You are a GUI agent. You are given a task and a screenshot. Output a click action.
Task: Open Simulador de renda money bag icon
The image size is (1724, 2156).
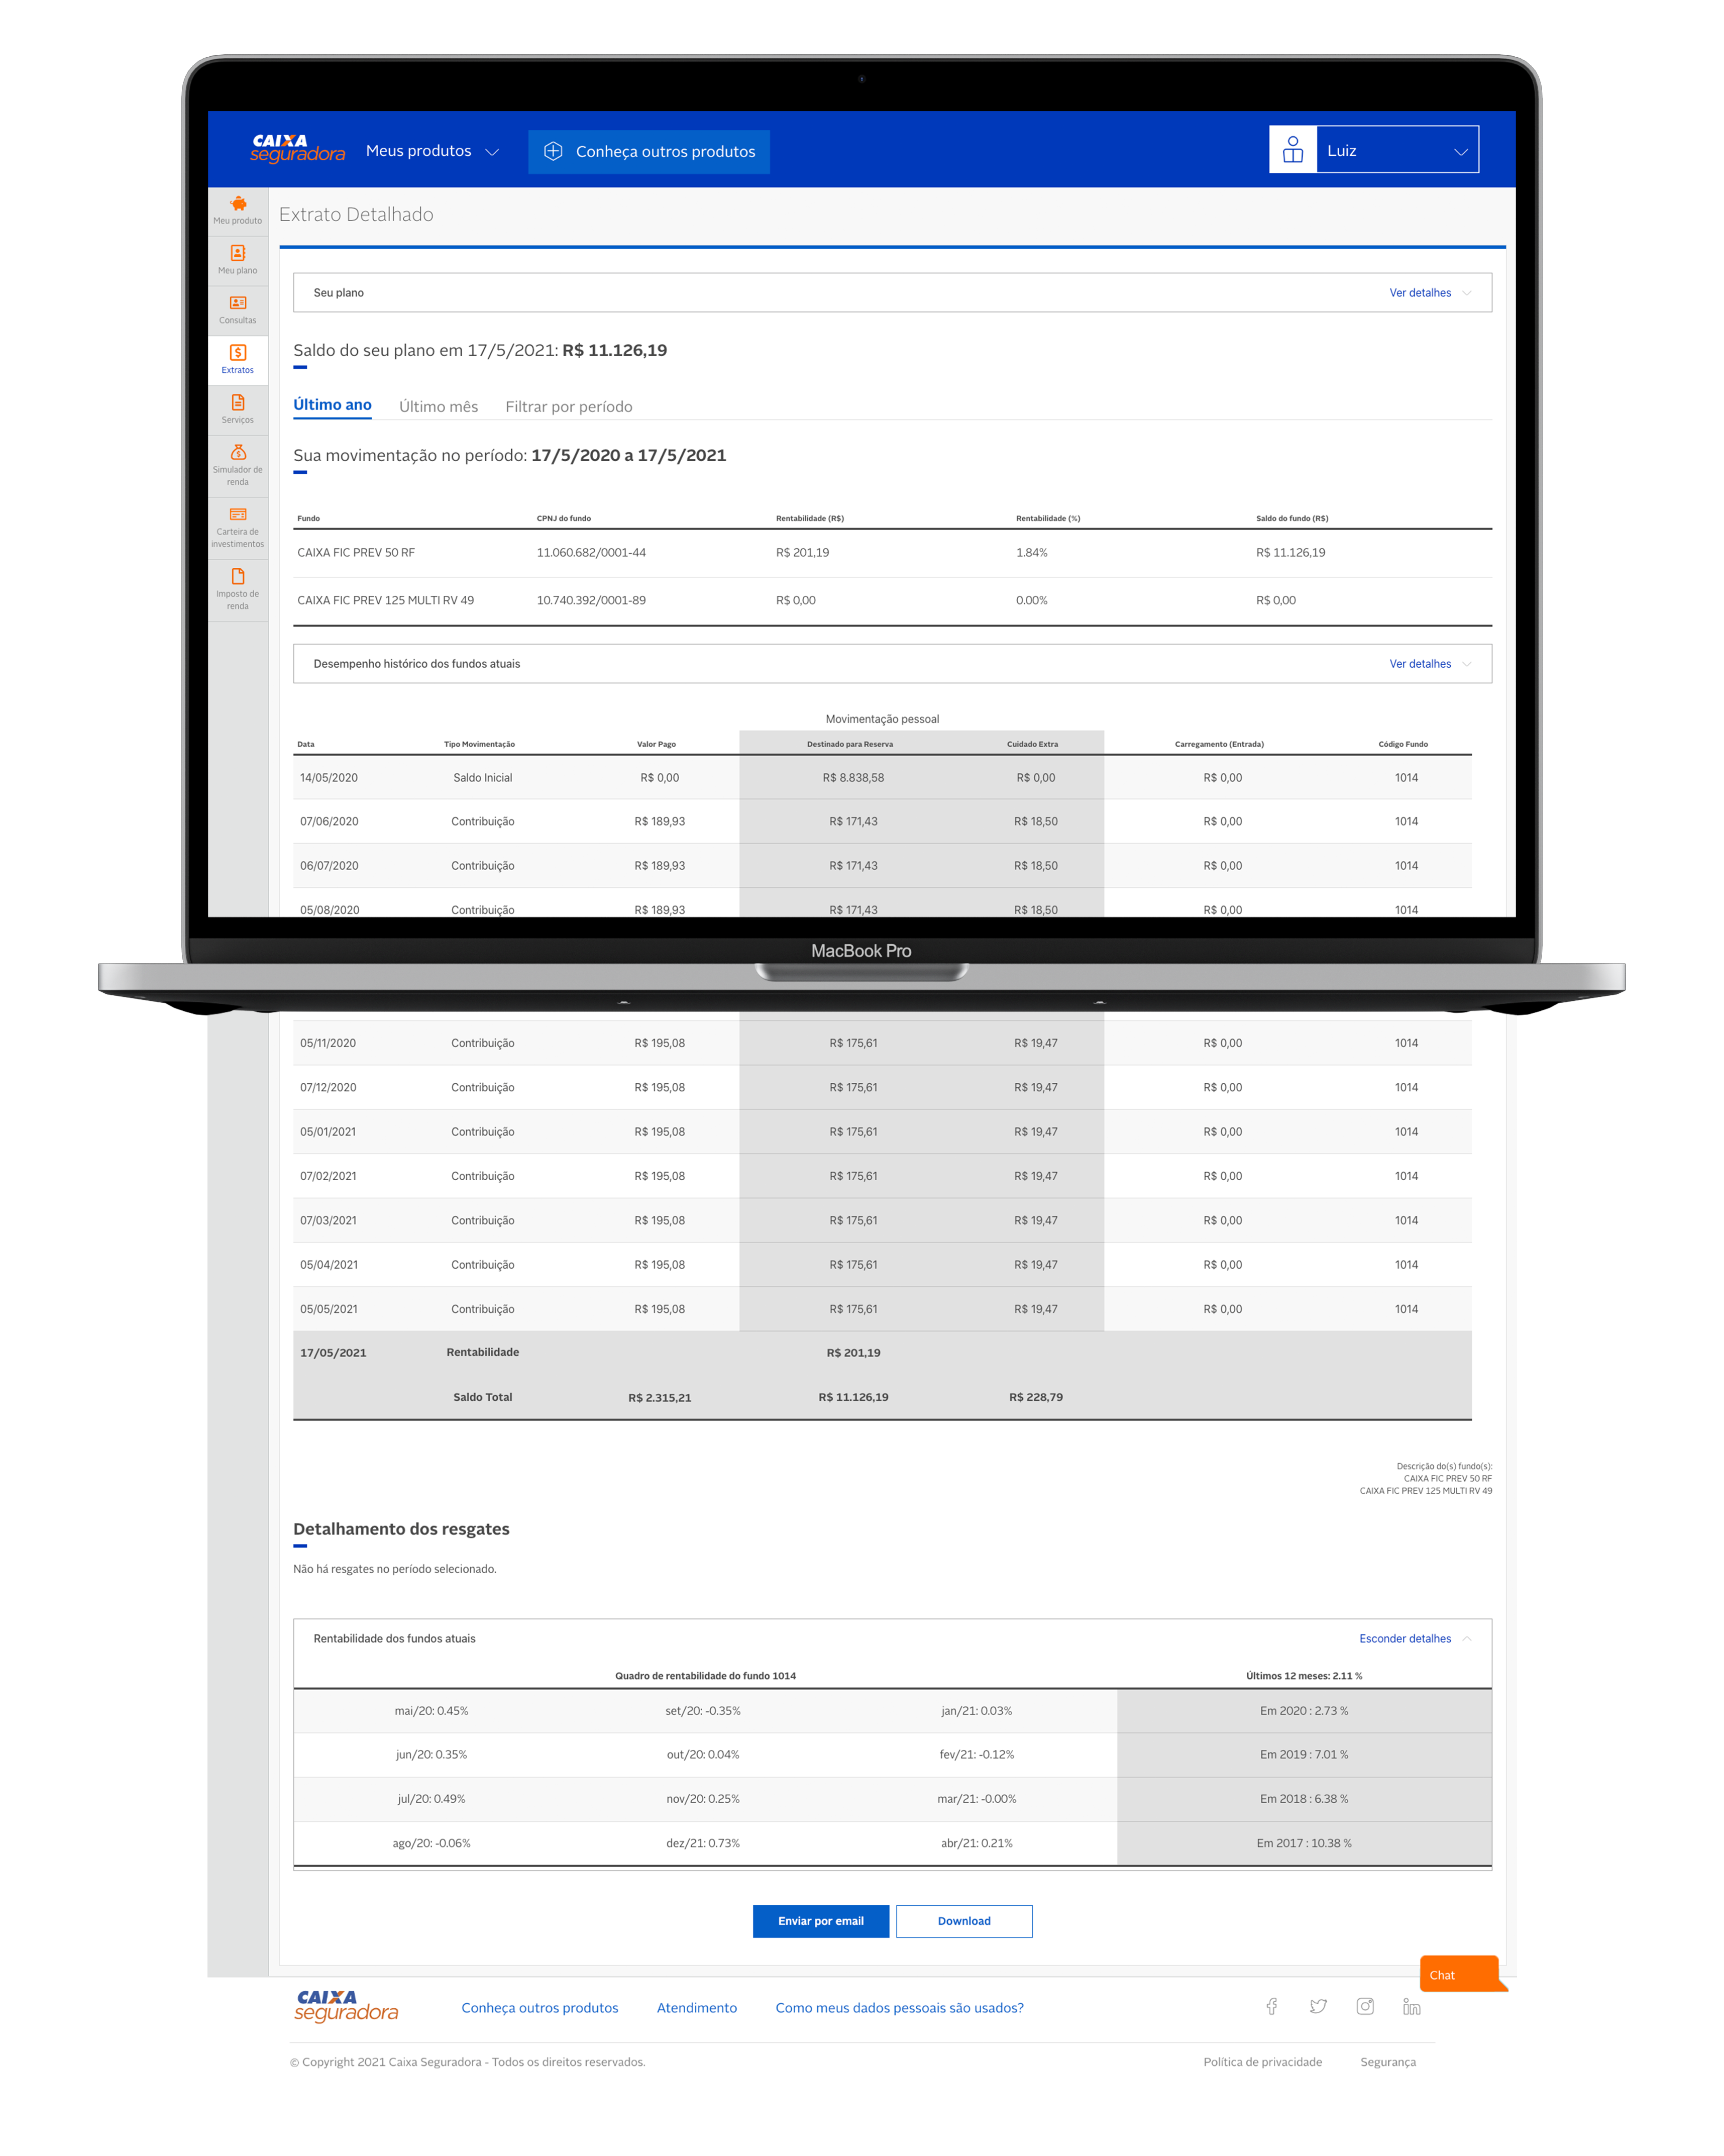pos(238,452)
